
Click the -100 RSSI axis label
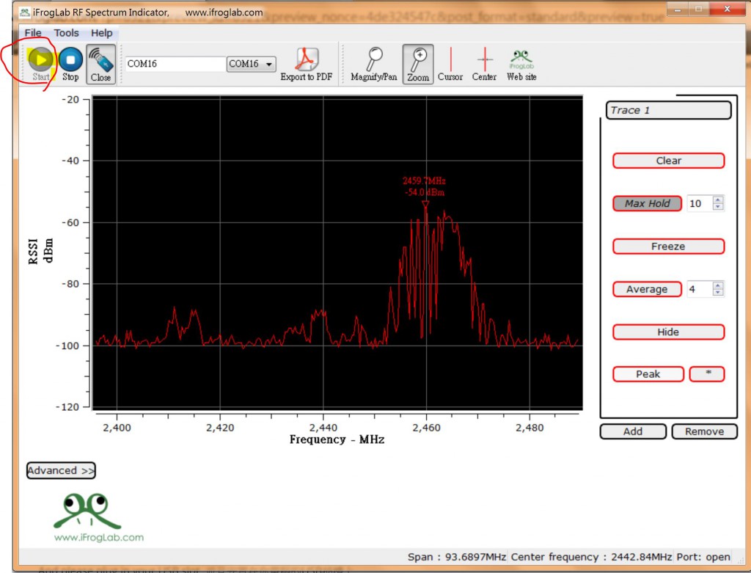click(67, 346)
